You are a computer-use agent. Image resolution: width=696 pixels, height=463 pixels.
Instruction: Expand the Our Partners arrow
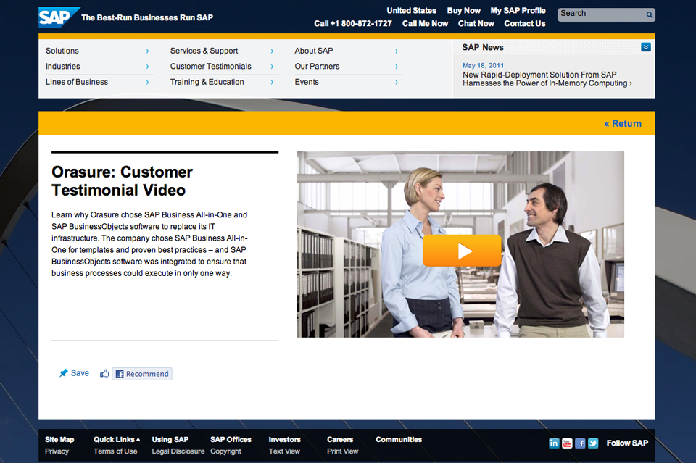[397, 67]
